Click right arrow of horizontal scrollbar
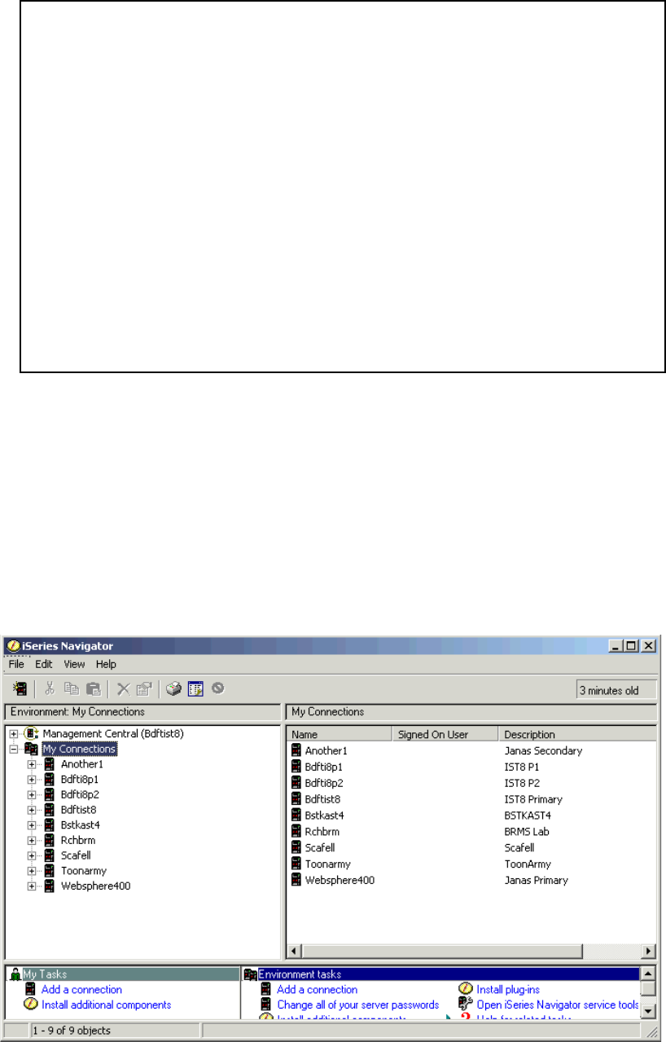This screenshot has height=1042, width=666. tap(649, 951)
